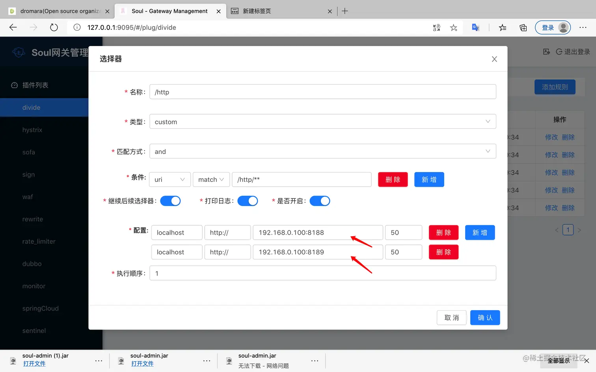Reload the page with the refresh icon
This screenshot has width=596, height=372.
tap(54, 27)
